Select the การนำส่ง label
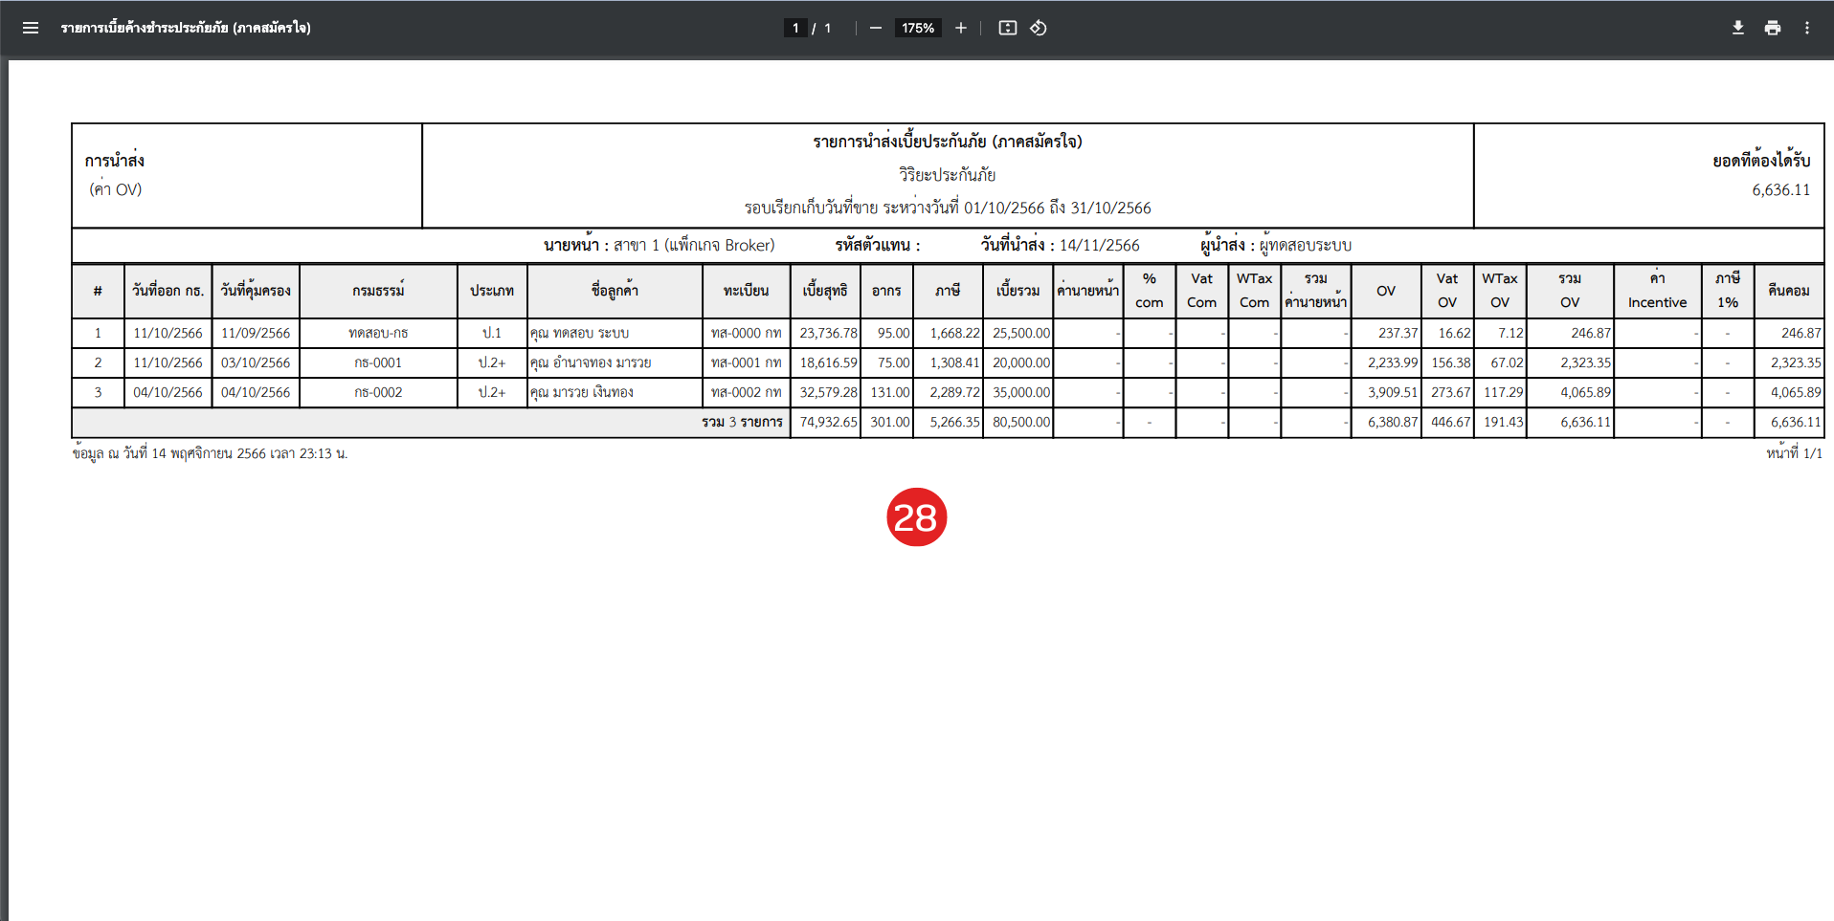Screen dimensions: 1834x921 115,161
